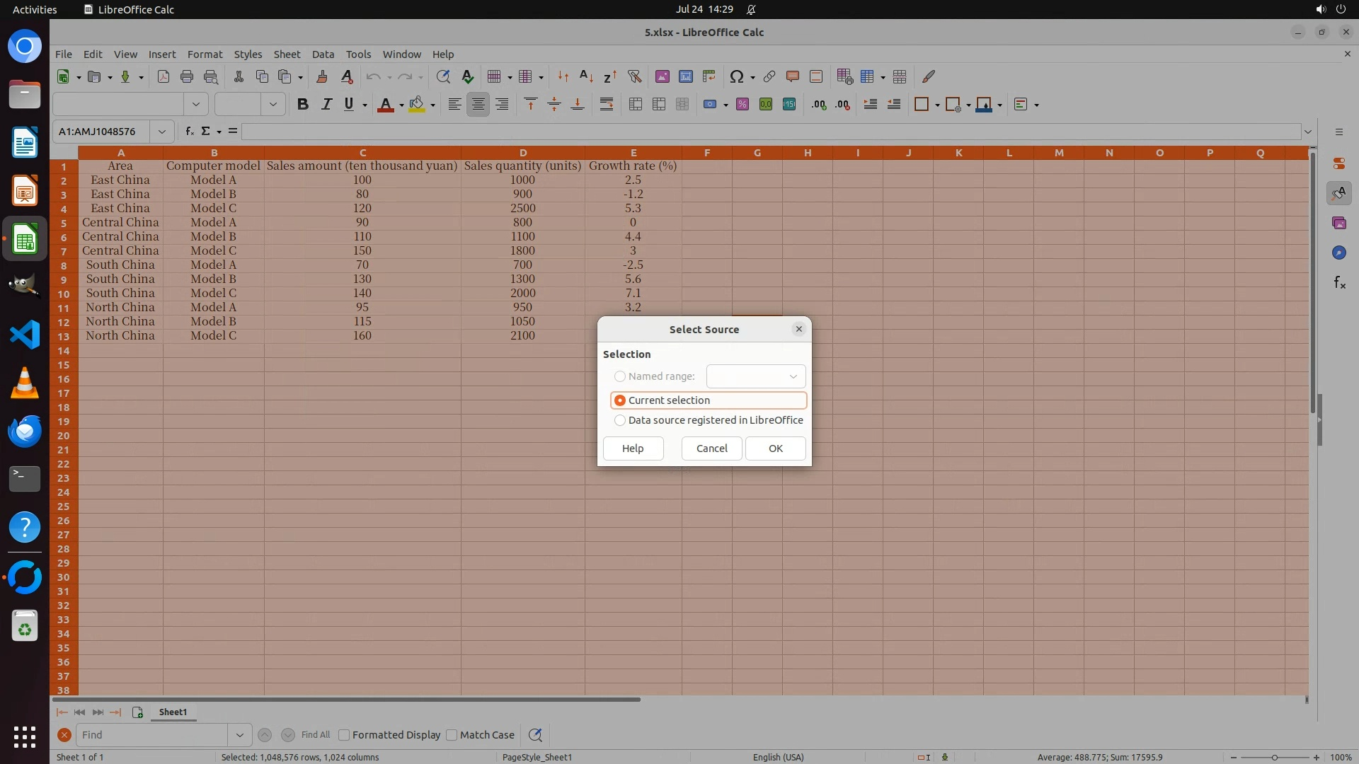
Task: Select the Data source registered in LibreOffice option
Action: click(x=620, y=420)
